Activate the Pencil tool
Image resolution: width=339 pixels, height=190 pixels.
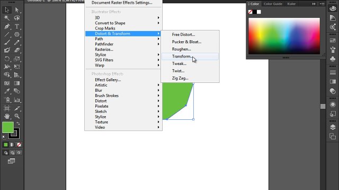click(x=17, y=42)
